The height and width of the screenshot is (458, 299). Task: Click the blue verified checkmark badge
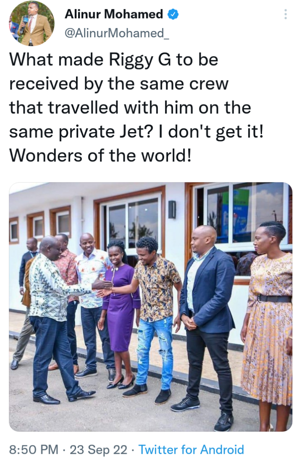click(x=173, y=14)
